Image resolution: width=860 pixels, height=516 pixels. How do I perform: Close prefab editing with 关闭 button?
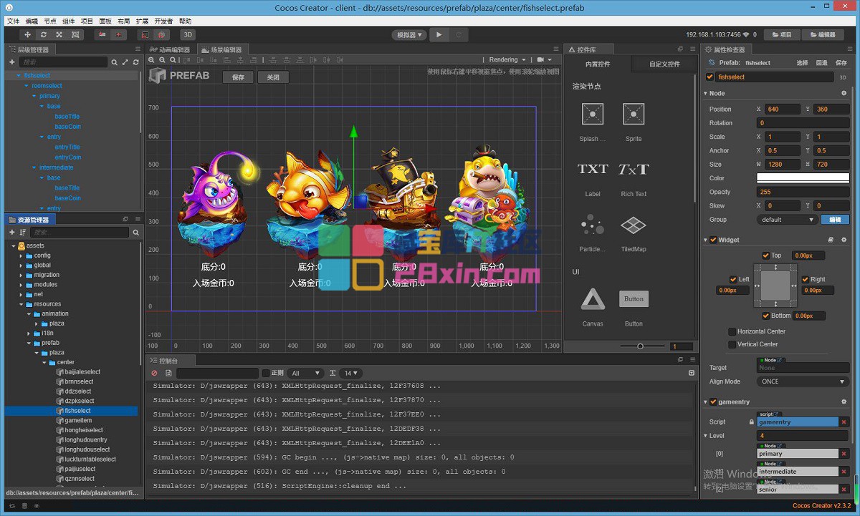273,77
